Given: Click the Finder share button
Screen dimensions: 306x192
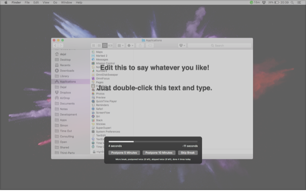Looking at the screenshot, I should click(x=140, y=45).
